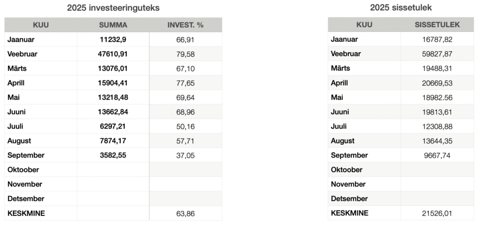Screen dimensions: 481x228
Task: Click the Märts summa value 13076,01
Action: [x=113, y=68]
